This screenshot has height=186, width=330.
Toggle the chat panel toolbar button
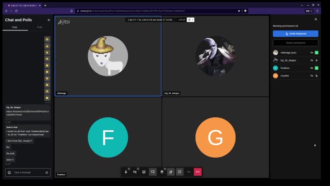pos(153,172)
